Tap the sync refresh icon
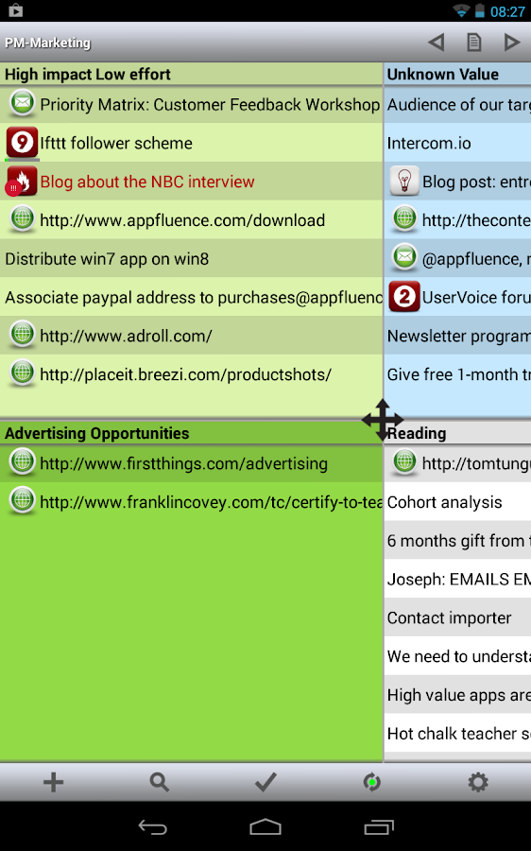The width and height of the screenshot is (531, 851). (x=371, y=782)
